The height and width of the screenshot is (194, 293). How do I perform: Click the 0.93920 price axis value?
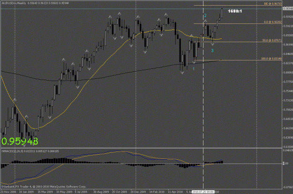(x=288, y=16)
